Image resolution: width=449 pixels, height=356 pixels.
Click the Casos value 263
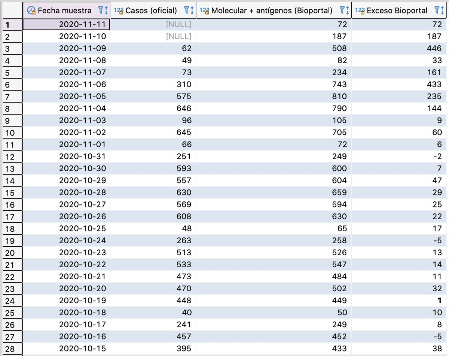(x=153, y=241)
